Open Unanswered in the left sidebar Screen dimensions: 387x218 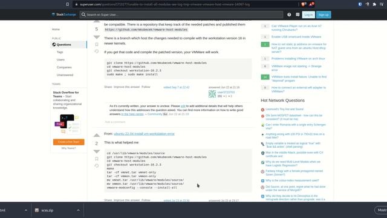click(65, 75)
